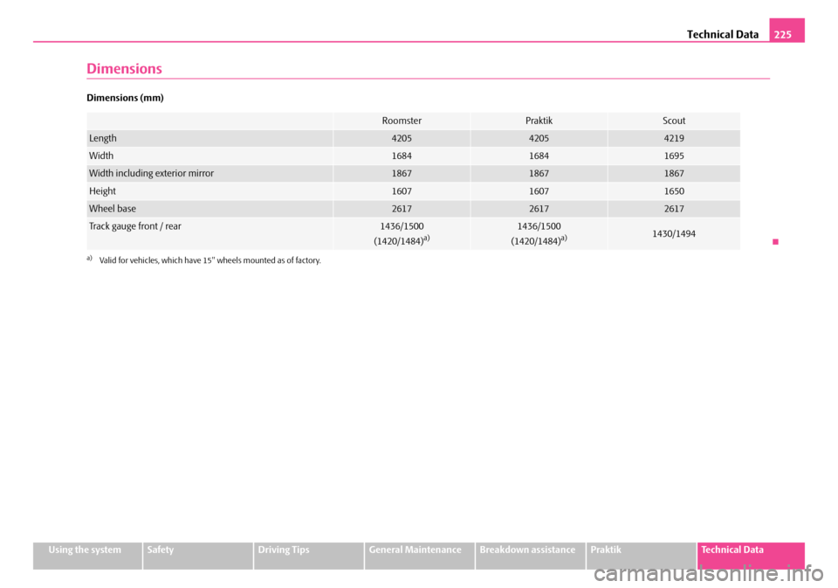Click the Praktik column header in the table
Viewport: 838px width, 588px height.
point(539,121)
